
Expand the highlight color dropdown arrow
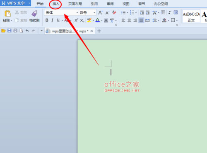coord(93,21)
